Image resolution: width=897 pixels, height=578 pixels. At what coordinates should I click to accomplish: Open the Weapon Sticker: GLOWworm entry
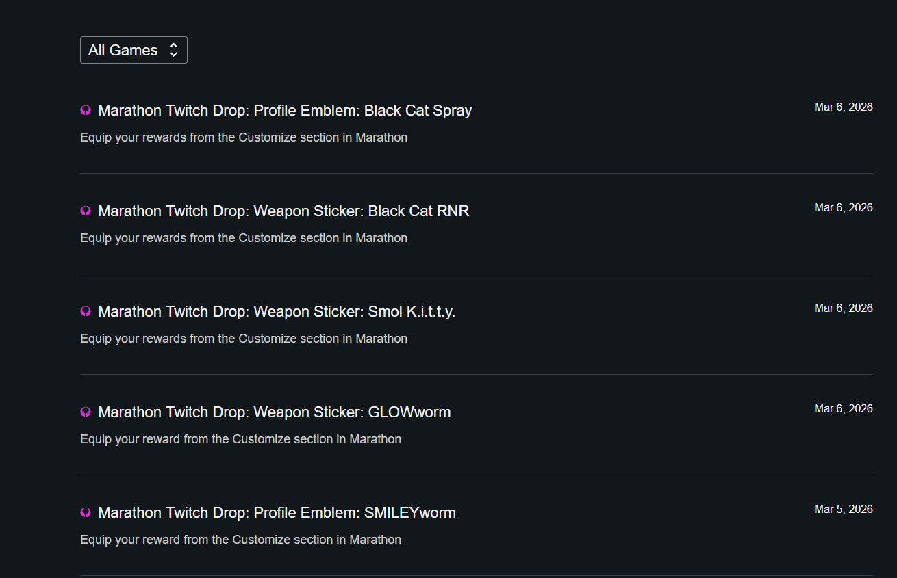click(x=274, y=412)
